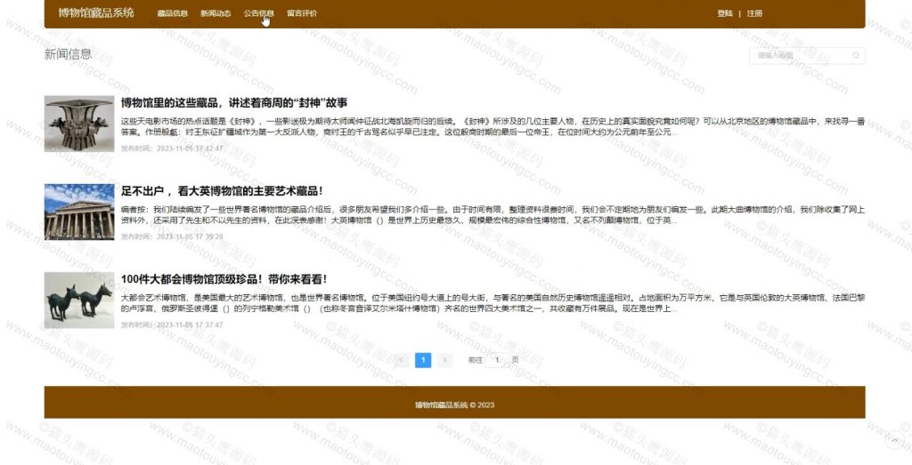912x465 pixels.
Task: Focus the title search input field
Action: (798, 56)
